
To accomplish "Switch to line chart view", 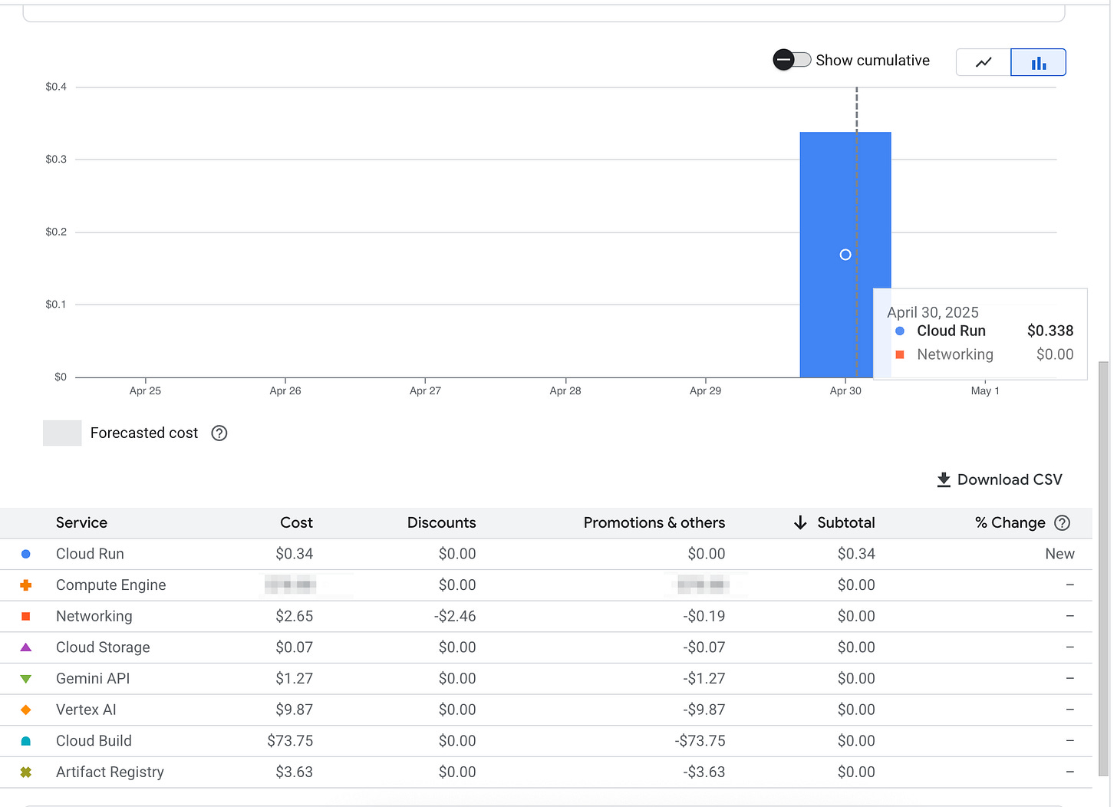I will pyautogui.click(x=984, y=62).
